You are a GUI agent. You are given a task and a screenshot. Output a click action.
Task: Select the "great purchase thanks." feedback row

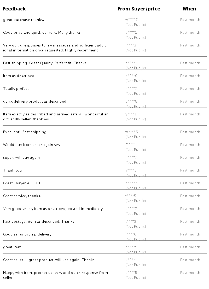24,20
